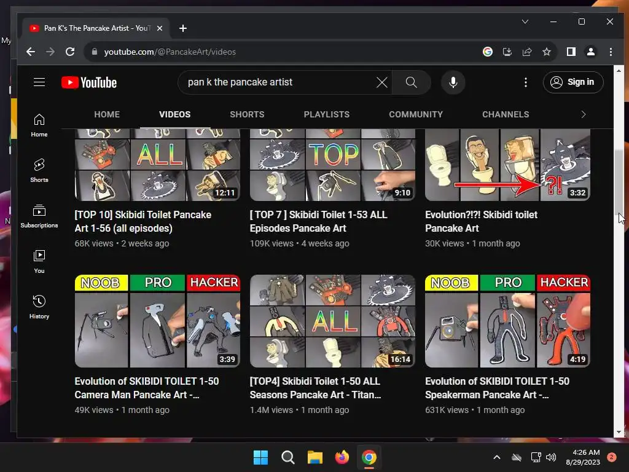Click the scrollbar down arrow
Screen dimensions: 629x472
point(619,432)
